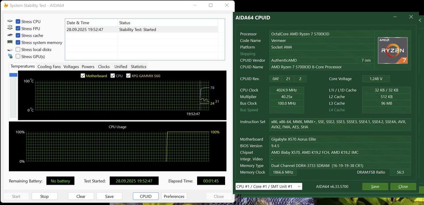Click Close in AIDA64 CPUID window
Image resolution: width=424 pixels, height=205 pixels.
(x=403, y=186)
